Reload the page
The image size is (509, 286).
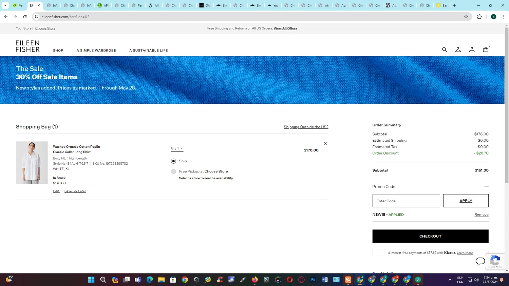coord(25,17)
